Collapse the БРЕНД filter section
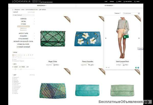 13,52
